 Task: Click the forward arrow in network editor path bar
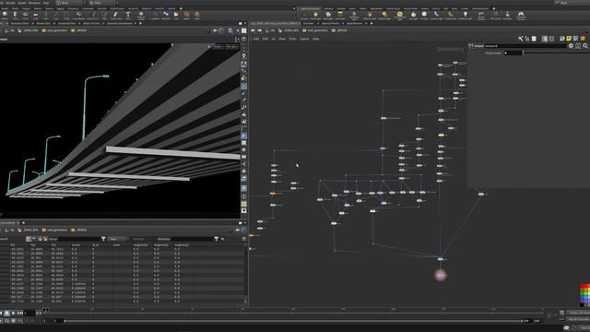tap(259, 30)
